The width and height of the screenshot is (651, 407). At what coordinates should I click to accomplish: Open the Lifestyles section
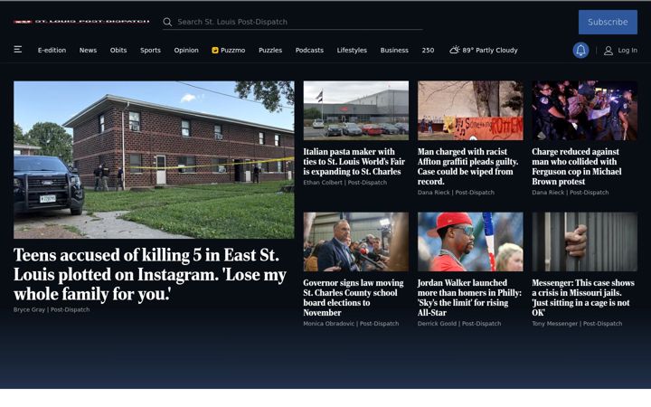pyautogui.click(x=352, y=51)
